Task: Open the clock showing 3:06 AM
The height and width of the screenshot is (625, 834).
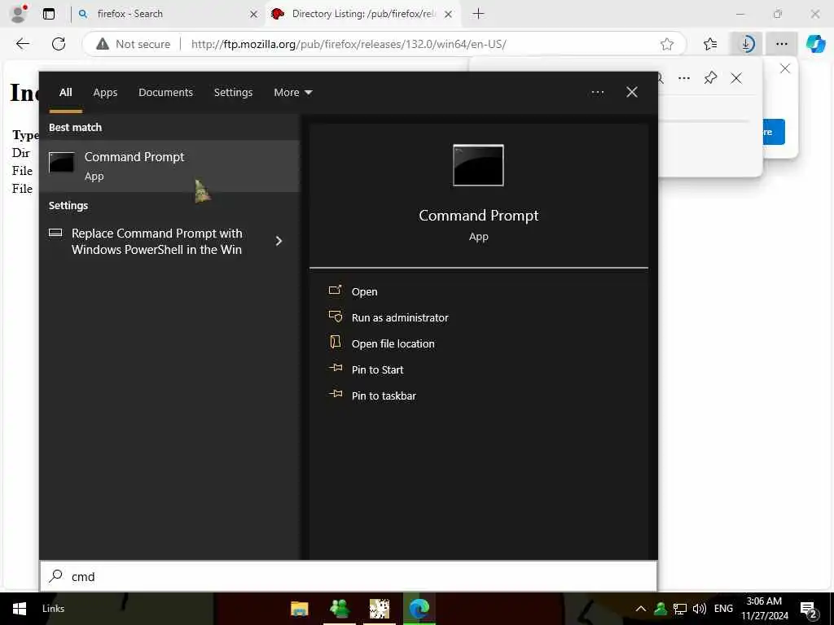Action: point(764,609)
